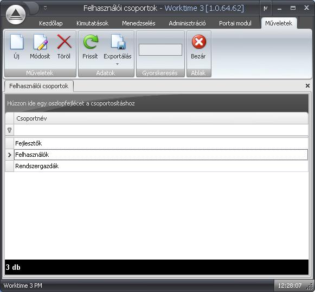Open the round application menu button
The height and width of the screenshot is (292, 315).
point(16,15)
